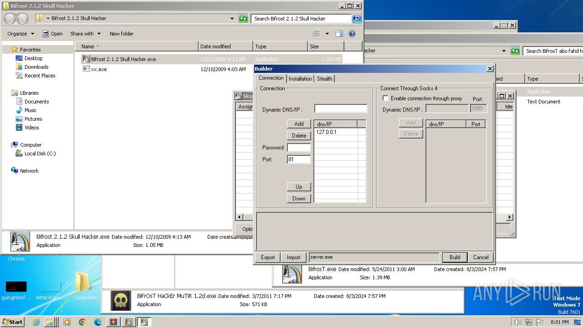Open the view options dropdown arrow
Viewport: 583px width, 328px height.
point(327,34)
